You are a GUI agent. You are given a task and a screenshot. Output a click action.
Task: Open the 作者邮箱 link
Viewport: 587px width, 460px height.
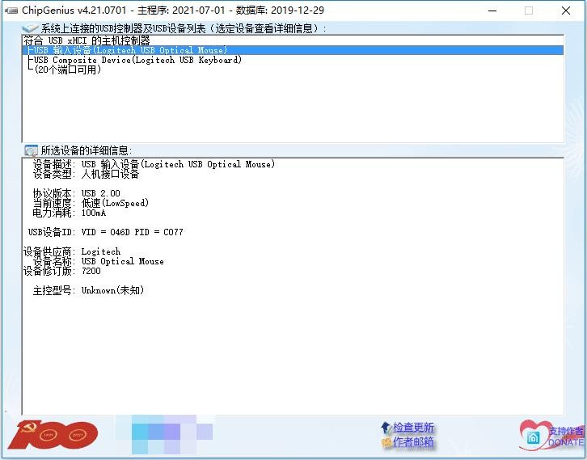point(413,442)
